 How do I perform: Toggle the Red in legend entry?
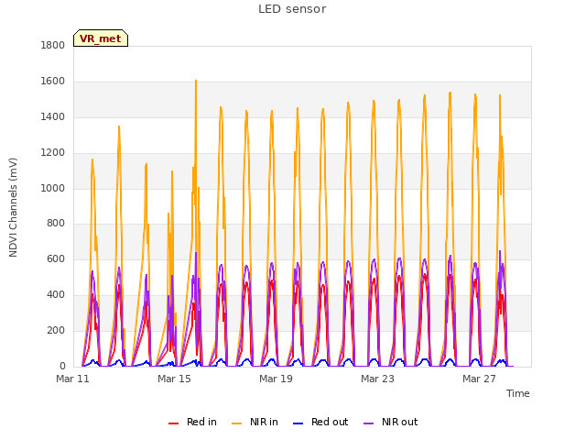click(192, 422)
